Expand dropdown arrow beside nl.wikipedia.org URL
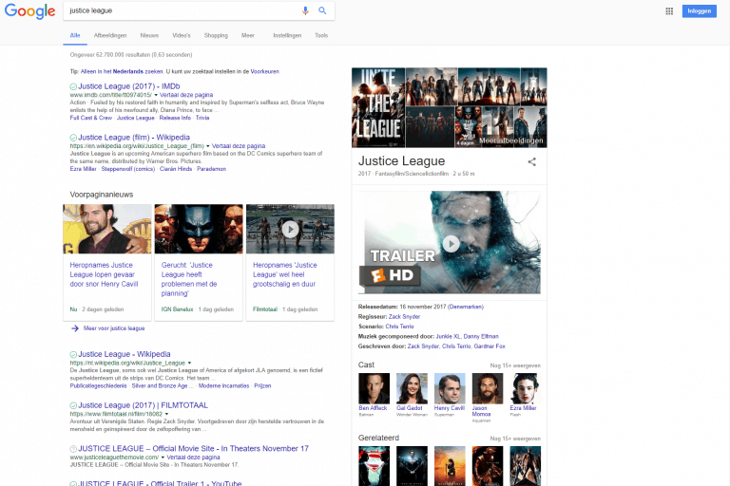Viewport: 730px width, 486px height. click(189, 363)
